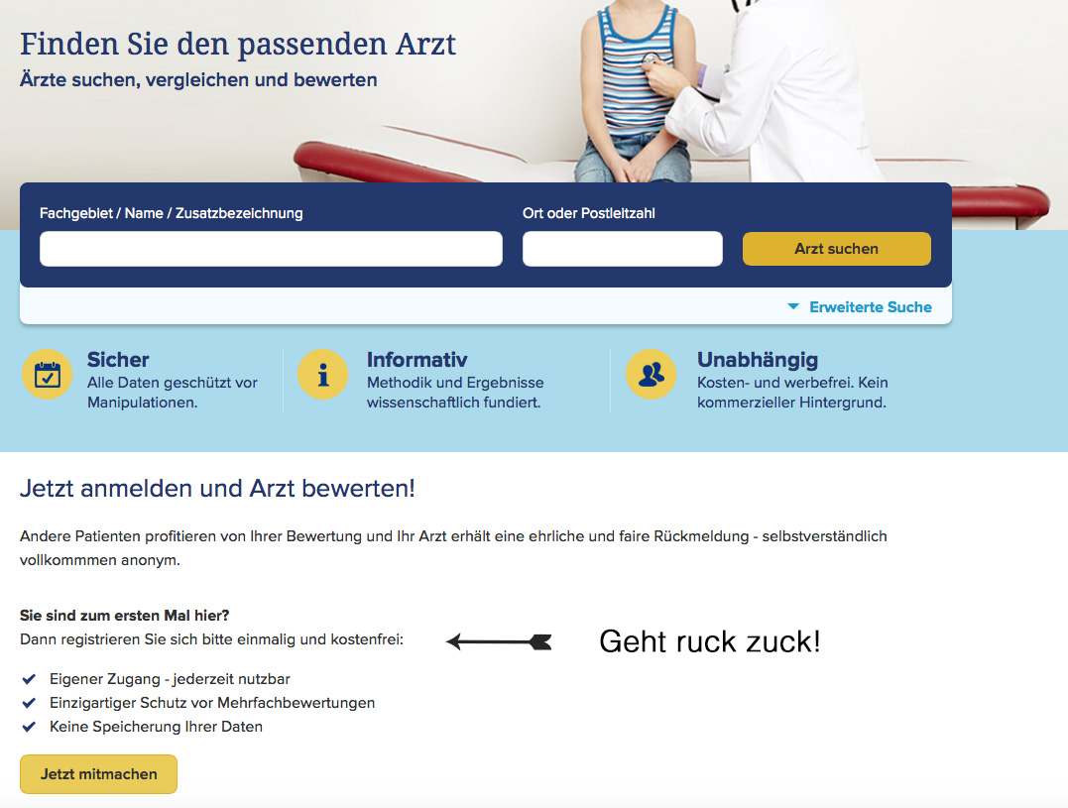This screenshot has height=808, width=1068.
Task: Click the info icon beside Informativ
Action: [323, 375]
